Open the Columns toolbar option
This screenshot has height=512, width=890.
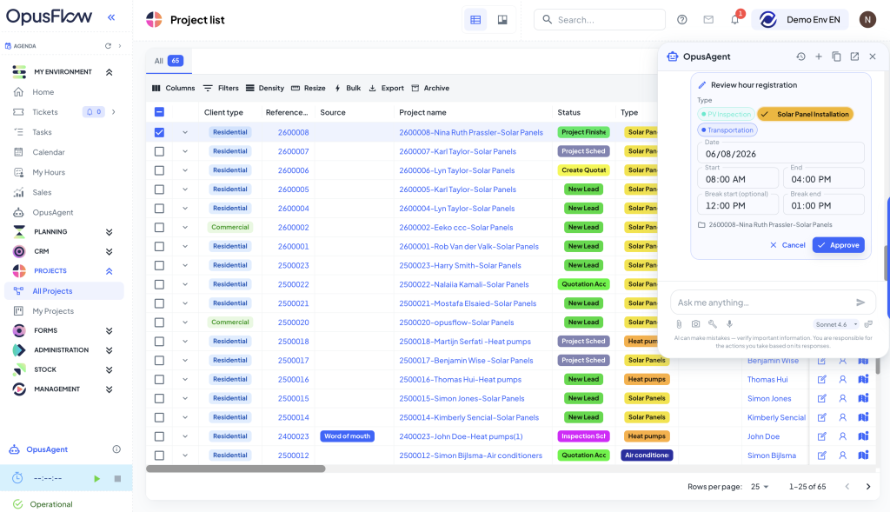(x=173, y=88)
